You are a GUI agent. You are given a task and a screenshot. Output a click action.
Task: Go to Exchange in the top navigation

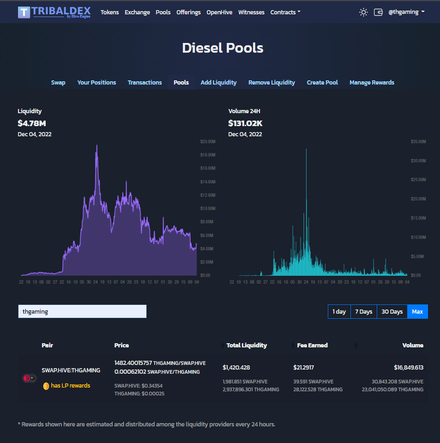click(x=137, y=12)
